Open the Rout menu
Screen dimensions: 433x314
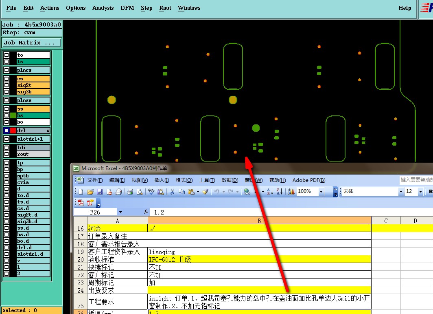point(165,8)
